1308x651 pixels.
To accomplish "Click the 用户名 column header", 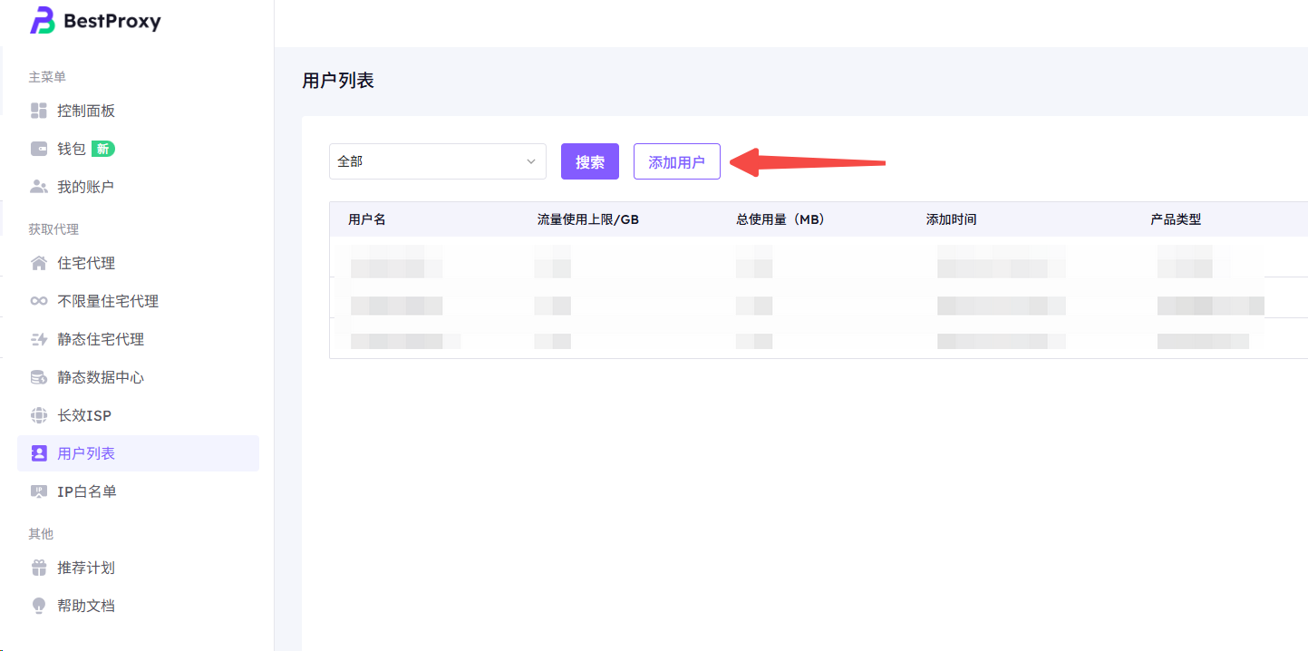I will [367, 219].
